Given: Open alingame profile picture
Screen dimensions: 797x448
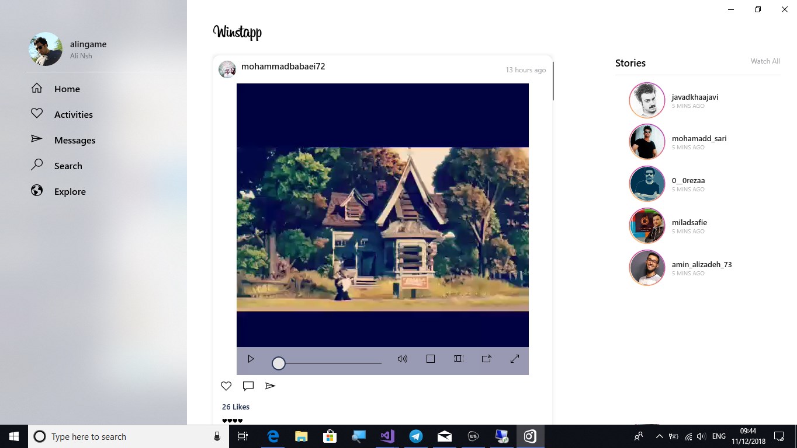Looking at the screenshot, I should point(46,49).
